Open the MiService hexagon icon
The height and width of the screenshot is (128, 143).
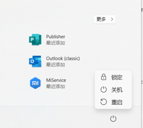(35, 83)
